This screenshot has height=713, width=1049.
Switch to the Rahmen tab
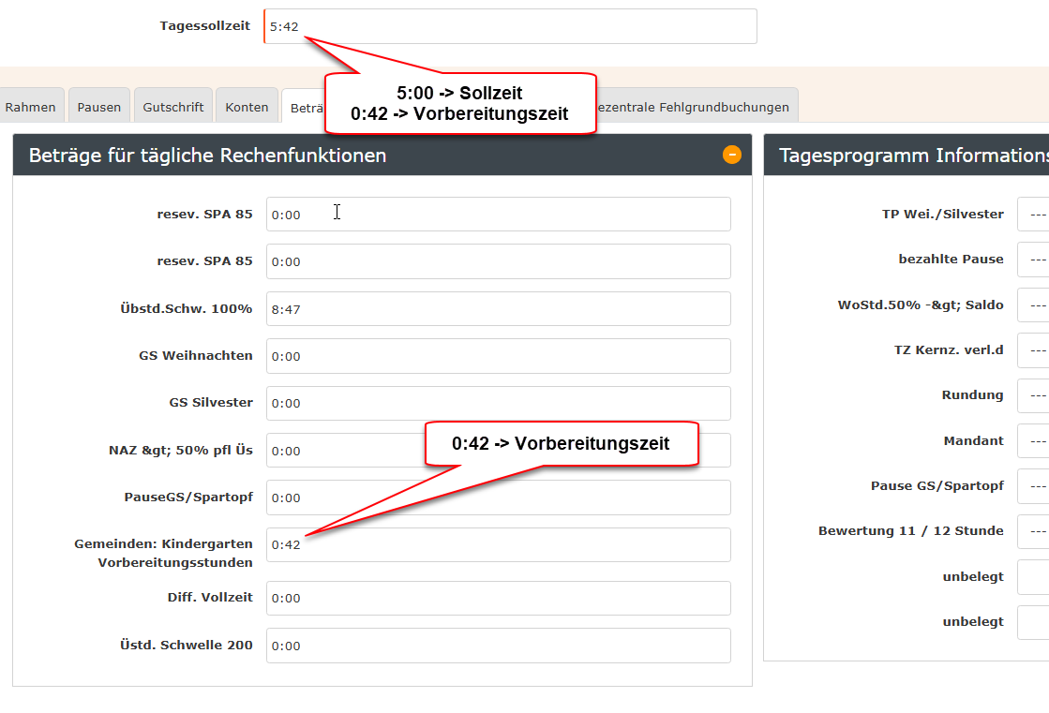(x=30, y=107)
